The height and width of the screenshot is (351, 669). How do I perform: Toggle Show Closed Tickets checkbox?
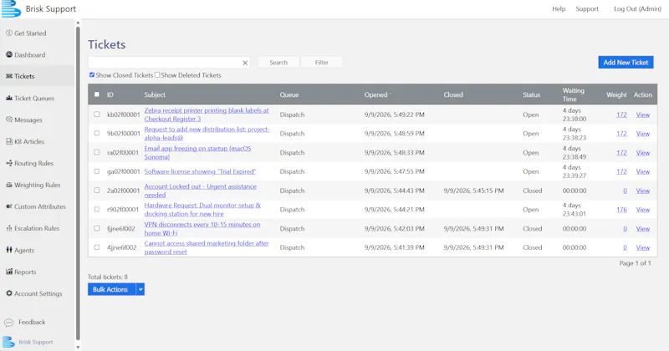point(92,75)
